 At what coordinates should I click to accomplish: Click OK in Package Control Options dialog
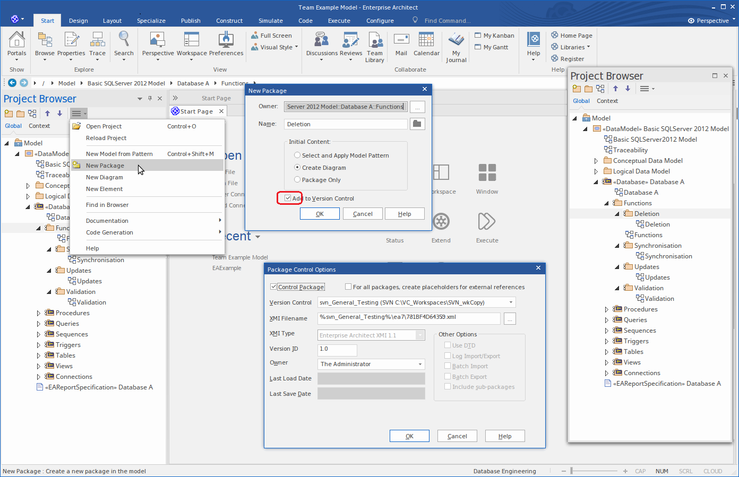click(409, 436)
